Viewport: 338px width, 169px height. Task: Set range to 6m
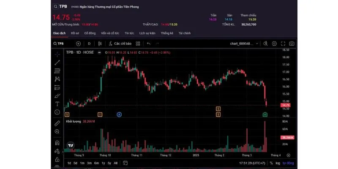[96, 163]
